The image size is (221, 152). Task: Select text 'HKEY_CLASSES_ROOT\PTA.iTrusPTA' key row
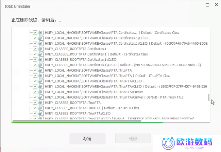tap(73, 103)
